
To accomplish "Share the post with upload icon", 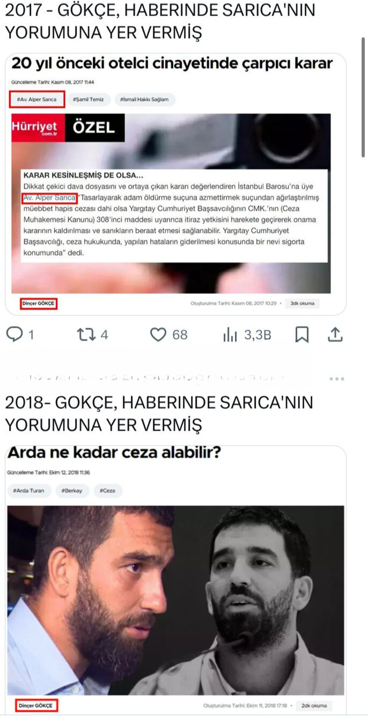I will [335, 335].
